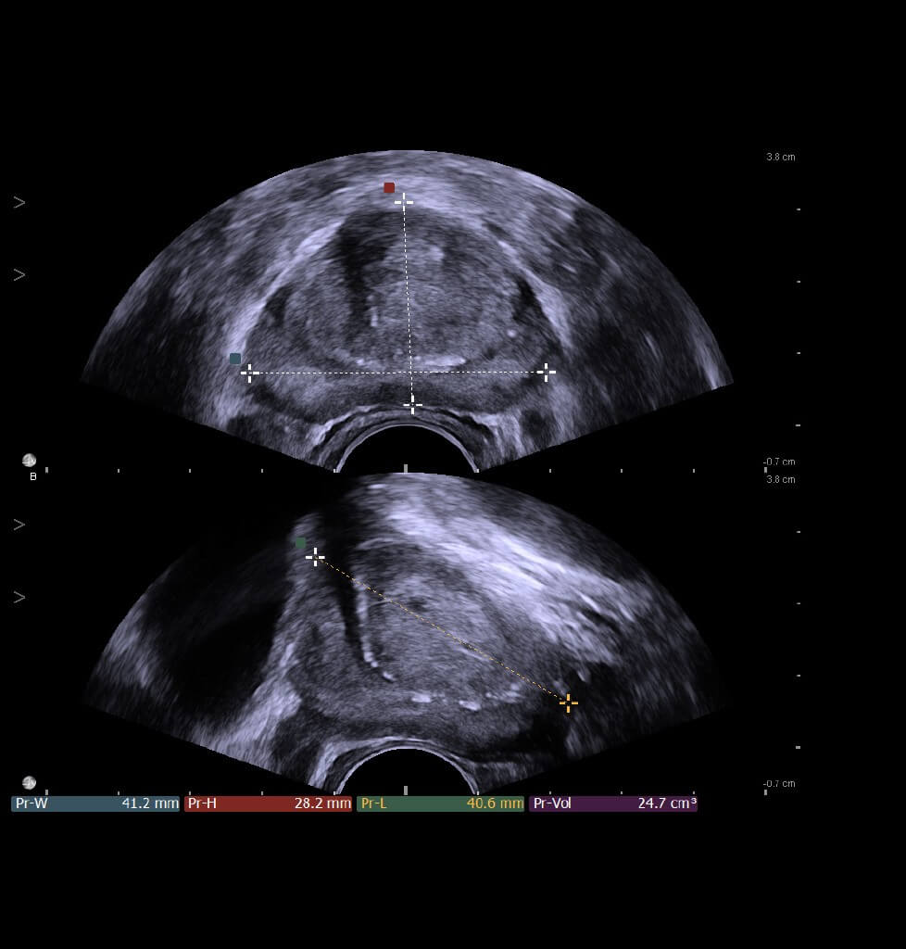906x949 pixels.
Task: Select the Pr-Vol 24.7 cm³ result
Action: 612,803
